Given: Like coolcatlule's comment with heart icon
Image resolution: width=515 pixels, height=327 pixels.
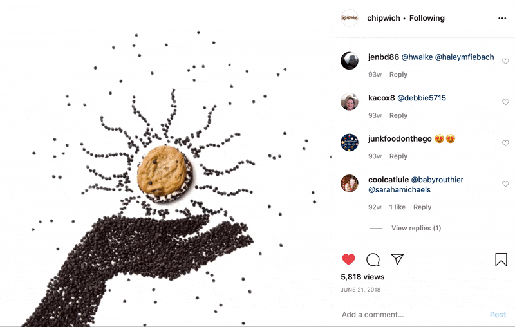Looking at the screenshot, I should [x=505, y=184].
